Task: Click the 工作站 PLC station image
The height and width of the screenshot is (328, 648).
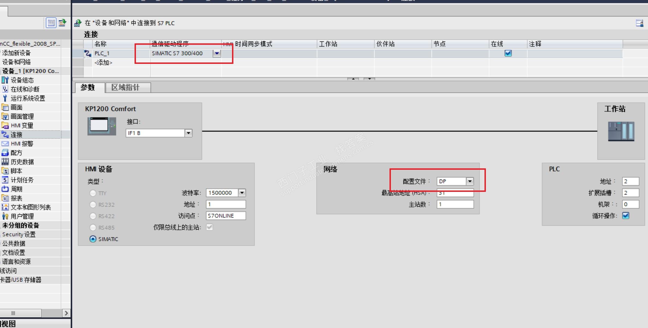Action: tap(621, 131)
